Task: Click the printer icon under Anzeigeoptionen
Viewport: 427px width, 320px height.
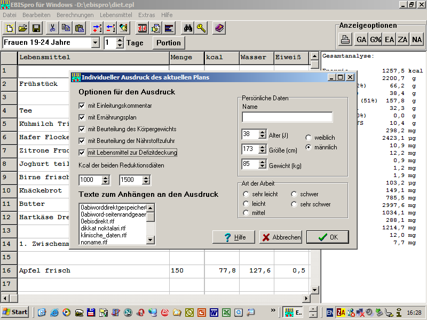Action: (346, 39)
